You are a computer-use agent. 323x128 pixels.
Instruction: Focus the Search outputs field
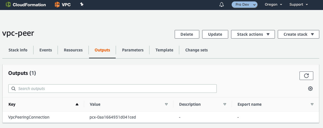pyautogui.click(x=113, y=89)
